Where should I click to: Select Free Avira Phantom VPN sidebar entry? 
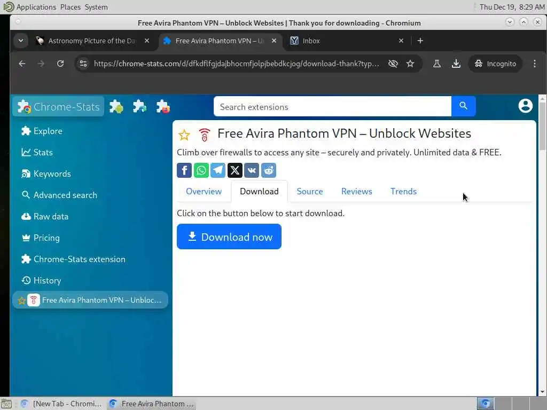[90, 300]
